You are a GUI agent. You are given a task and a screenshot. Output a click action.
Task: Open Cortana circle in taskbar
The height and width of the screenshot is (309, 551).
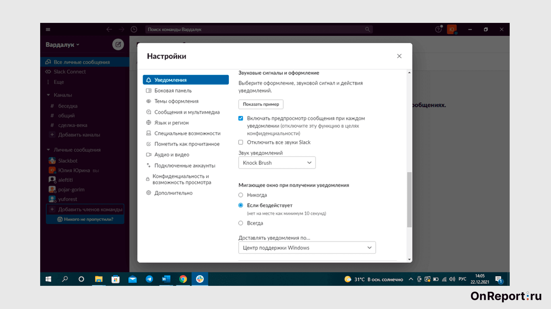pyautogui.click(x=81, y=279)
